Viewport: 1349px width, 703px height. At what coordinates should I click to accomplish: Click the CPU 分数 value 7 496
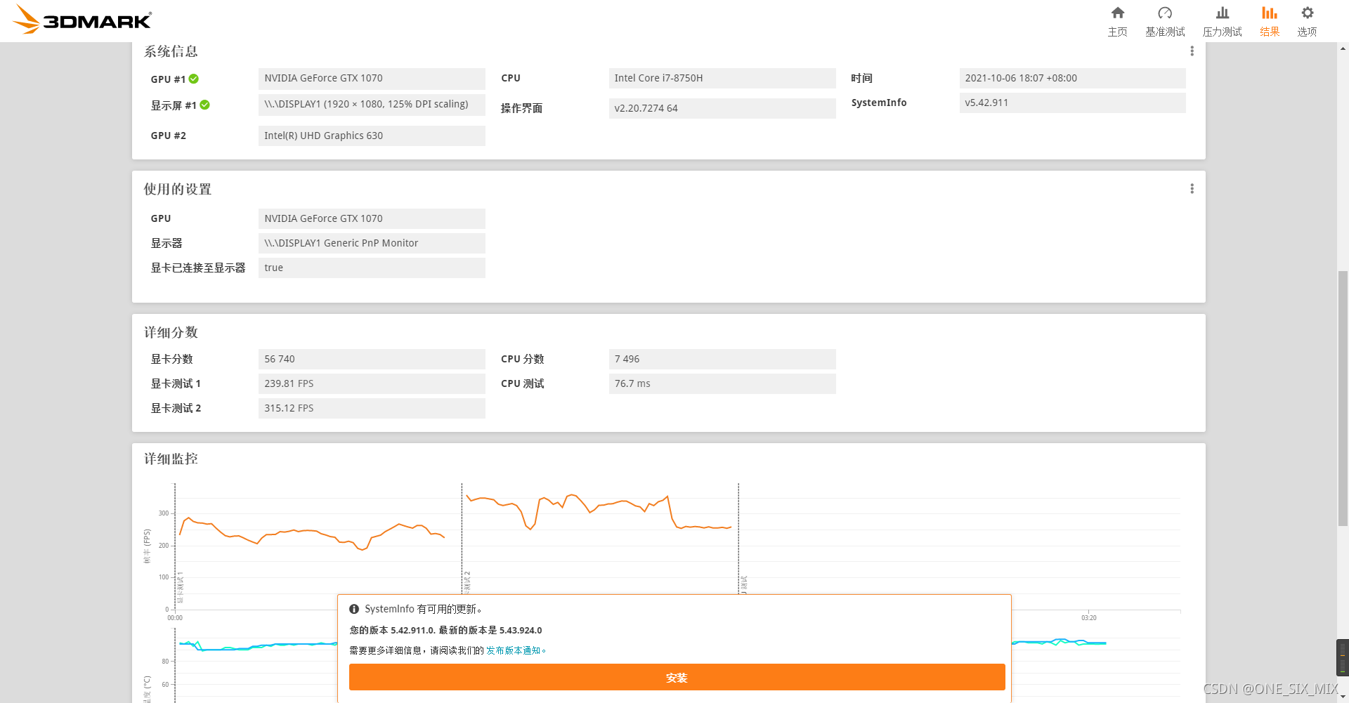(x=722, y=359)
